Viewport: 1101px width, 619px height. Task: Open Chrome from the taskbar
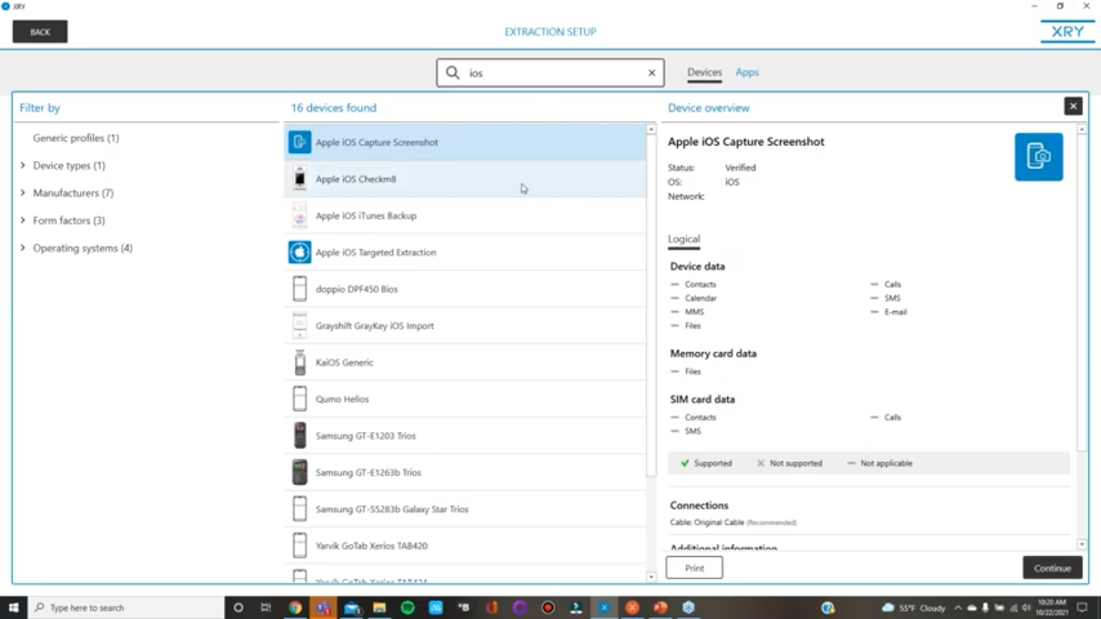point(294,607)
